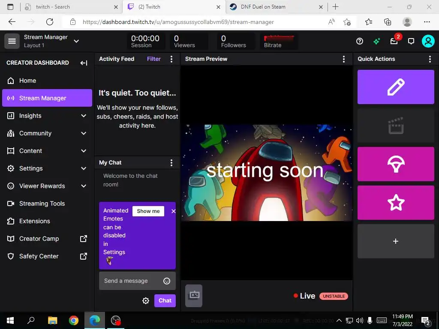Image resolution: width=439 pixels, height=329 pixels.
Task: Open File Explorer from taskbar
Action: pyautogui.click(x=52, y=320)
